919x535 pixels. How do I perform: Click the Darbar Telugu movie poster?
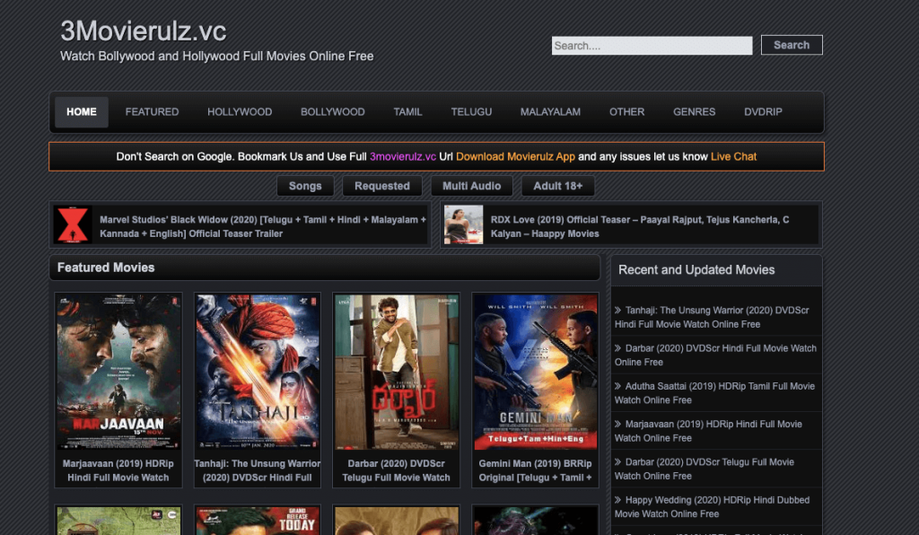[396, 373]
